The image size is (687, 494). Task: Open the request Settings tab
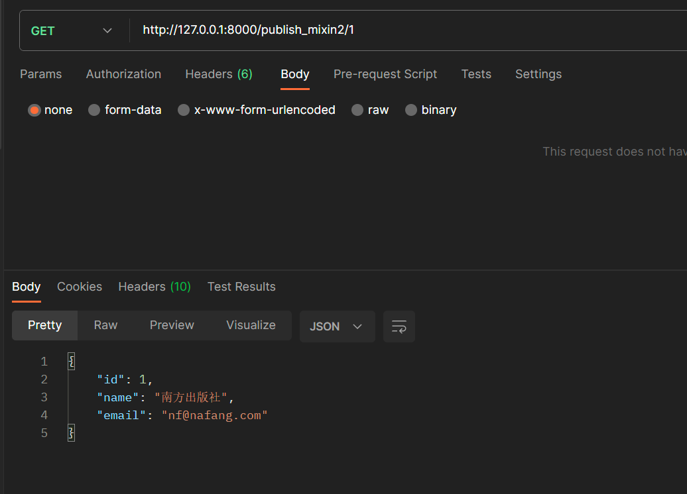coord(538,74)
